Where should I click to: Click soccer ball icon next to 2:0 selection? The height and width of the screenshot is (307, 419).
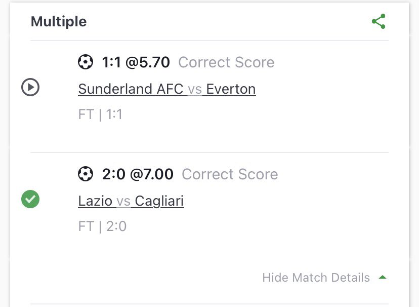[86, 174]
